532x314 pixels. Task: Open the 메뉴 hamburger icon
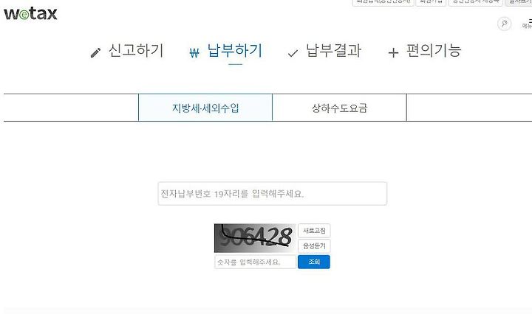[x=528, y=24]
